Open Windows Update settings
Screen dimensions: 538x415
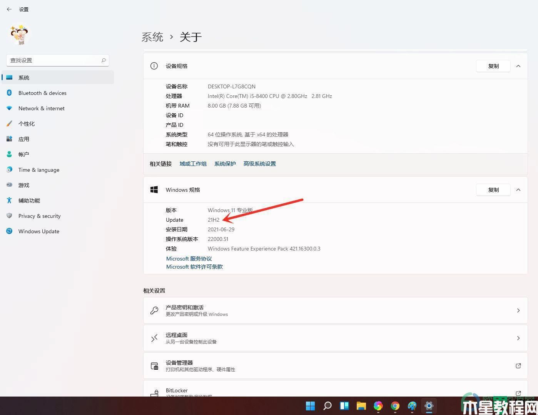click(x=58, y=231)
